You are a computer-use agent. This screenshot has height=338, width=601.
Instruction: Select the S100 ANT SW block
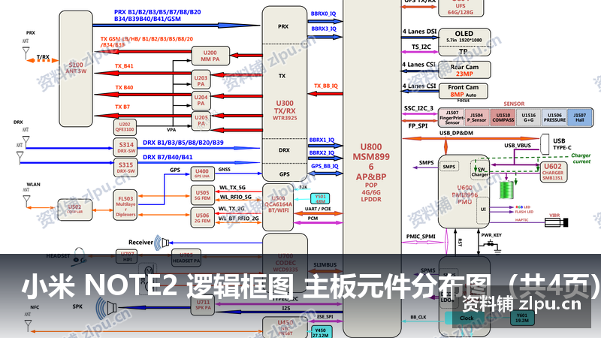(76, 68)
